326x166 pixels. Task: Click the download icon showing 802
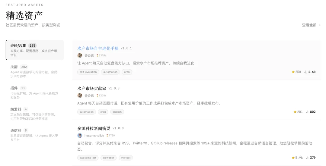tap(308, 112)
